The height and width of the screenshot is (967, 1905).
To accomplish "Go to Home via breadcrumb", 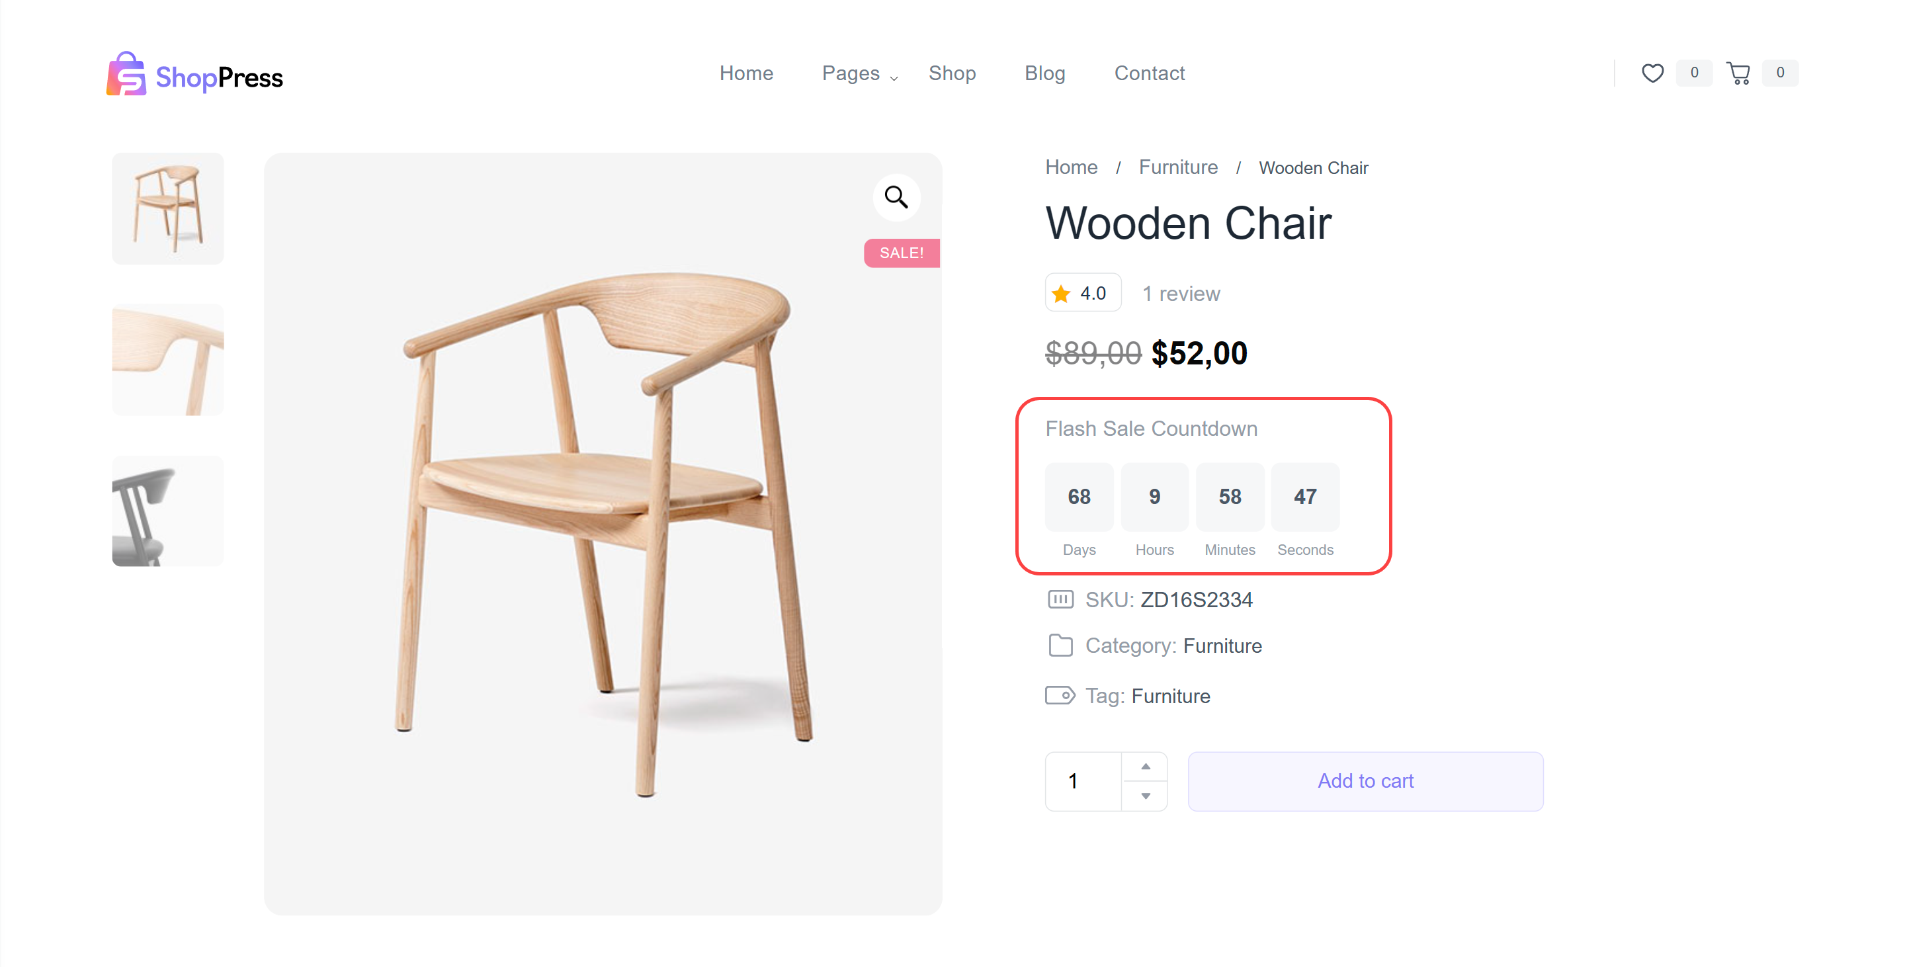I will [1071, 167].
